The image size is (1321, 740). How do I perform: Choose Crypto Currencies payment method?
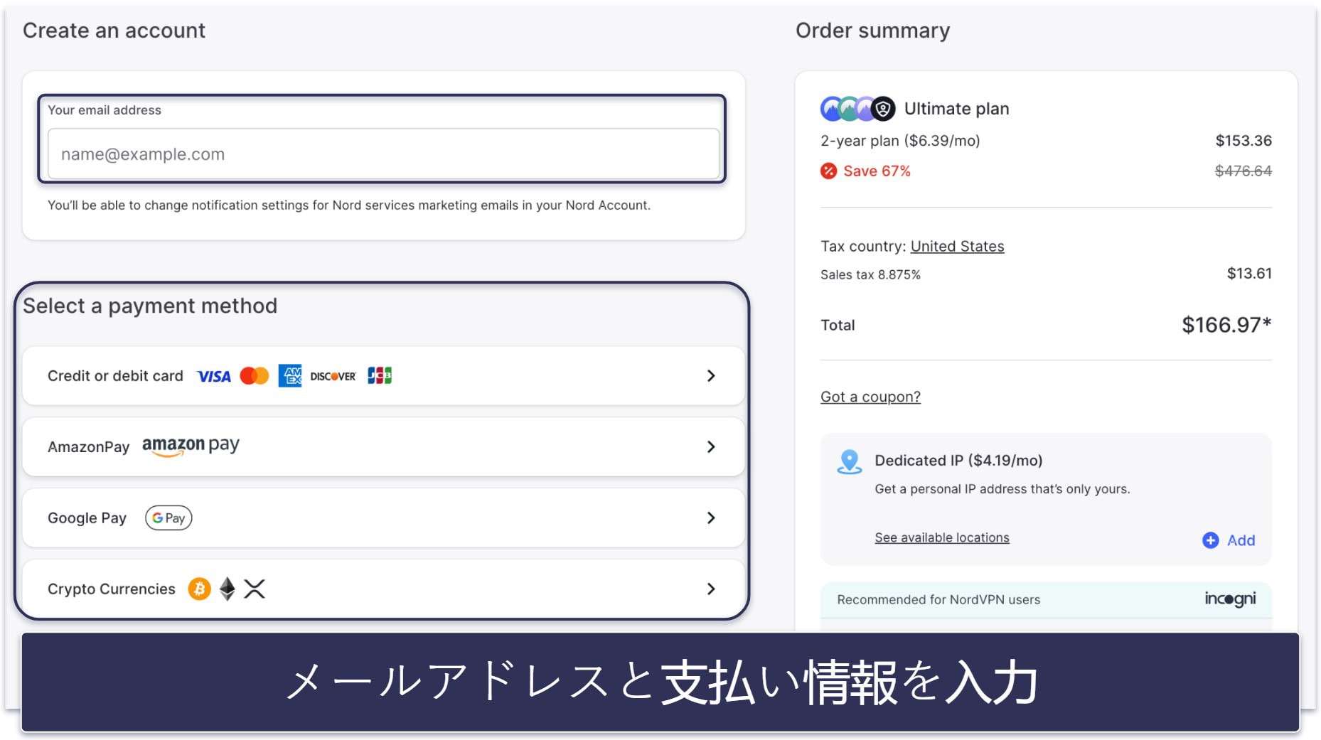(x=383, y=589)
